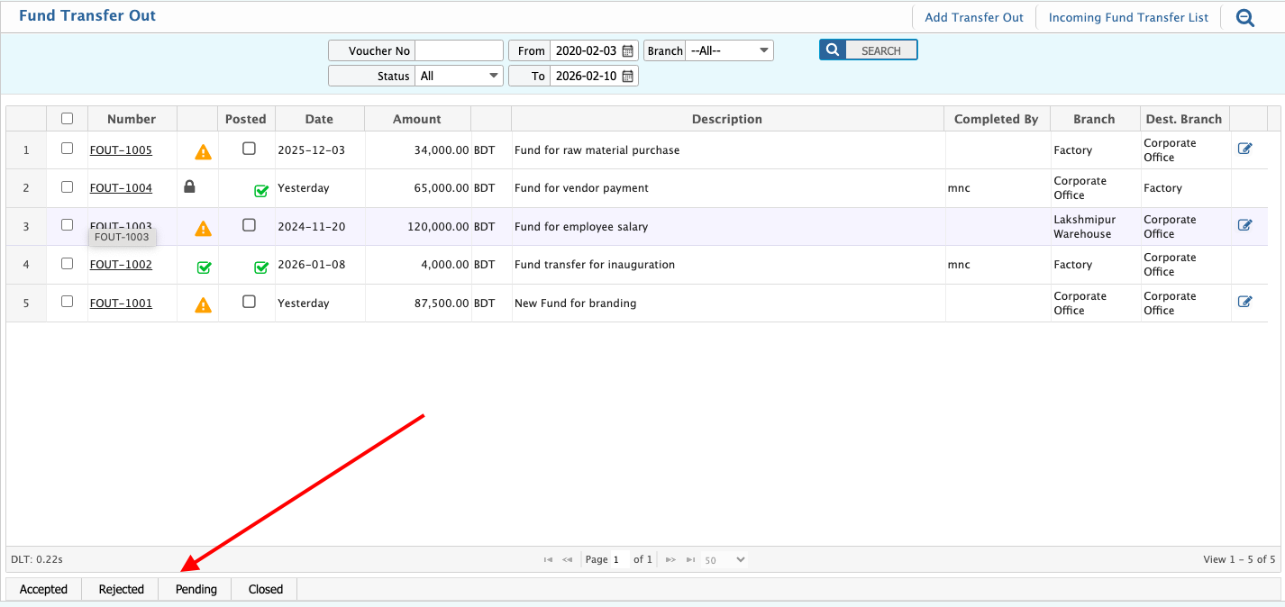Click the zoom-out magnifier icon at top right
Screen dimensions: 1285x607
coord(1244,17)
